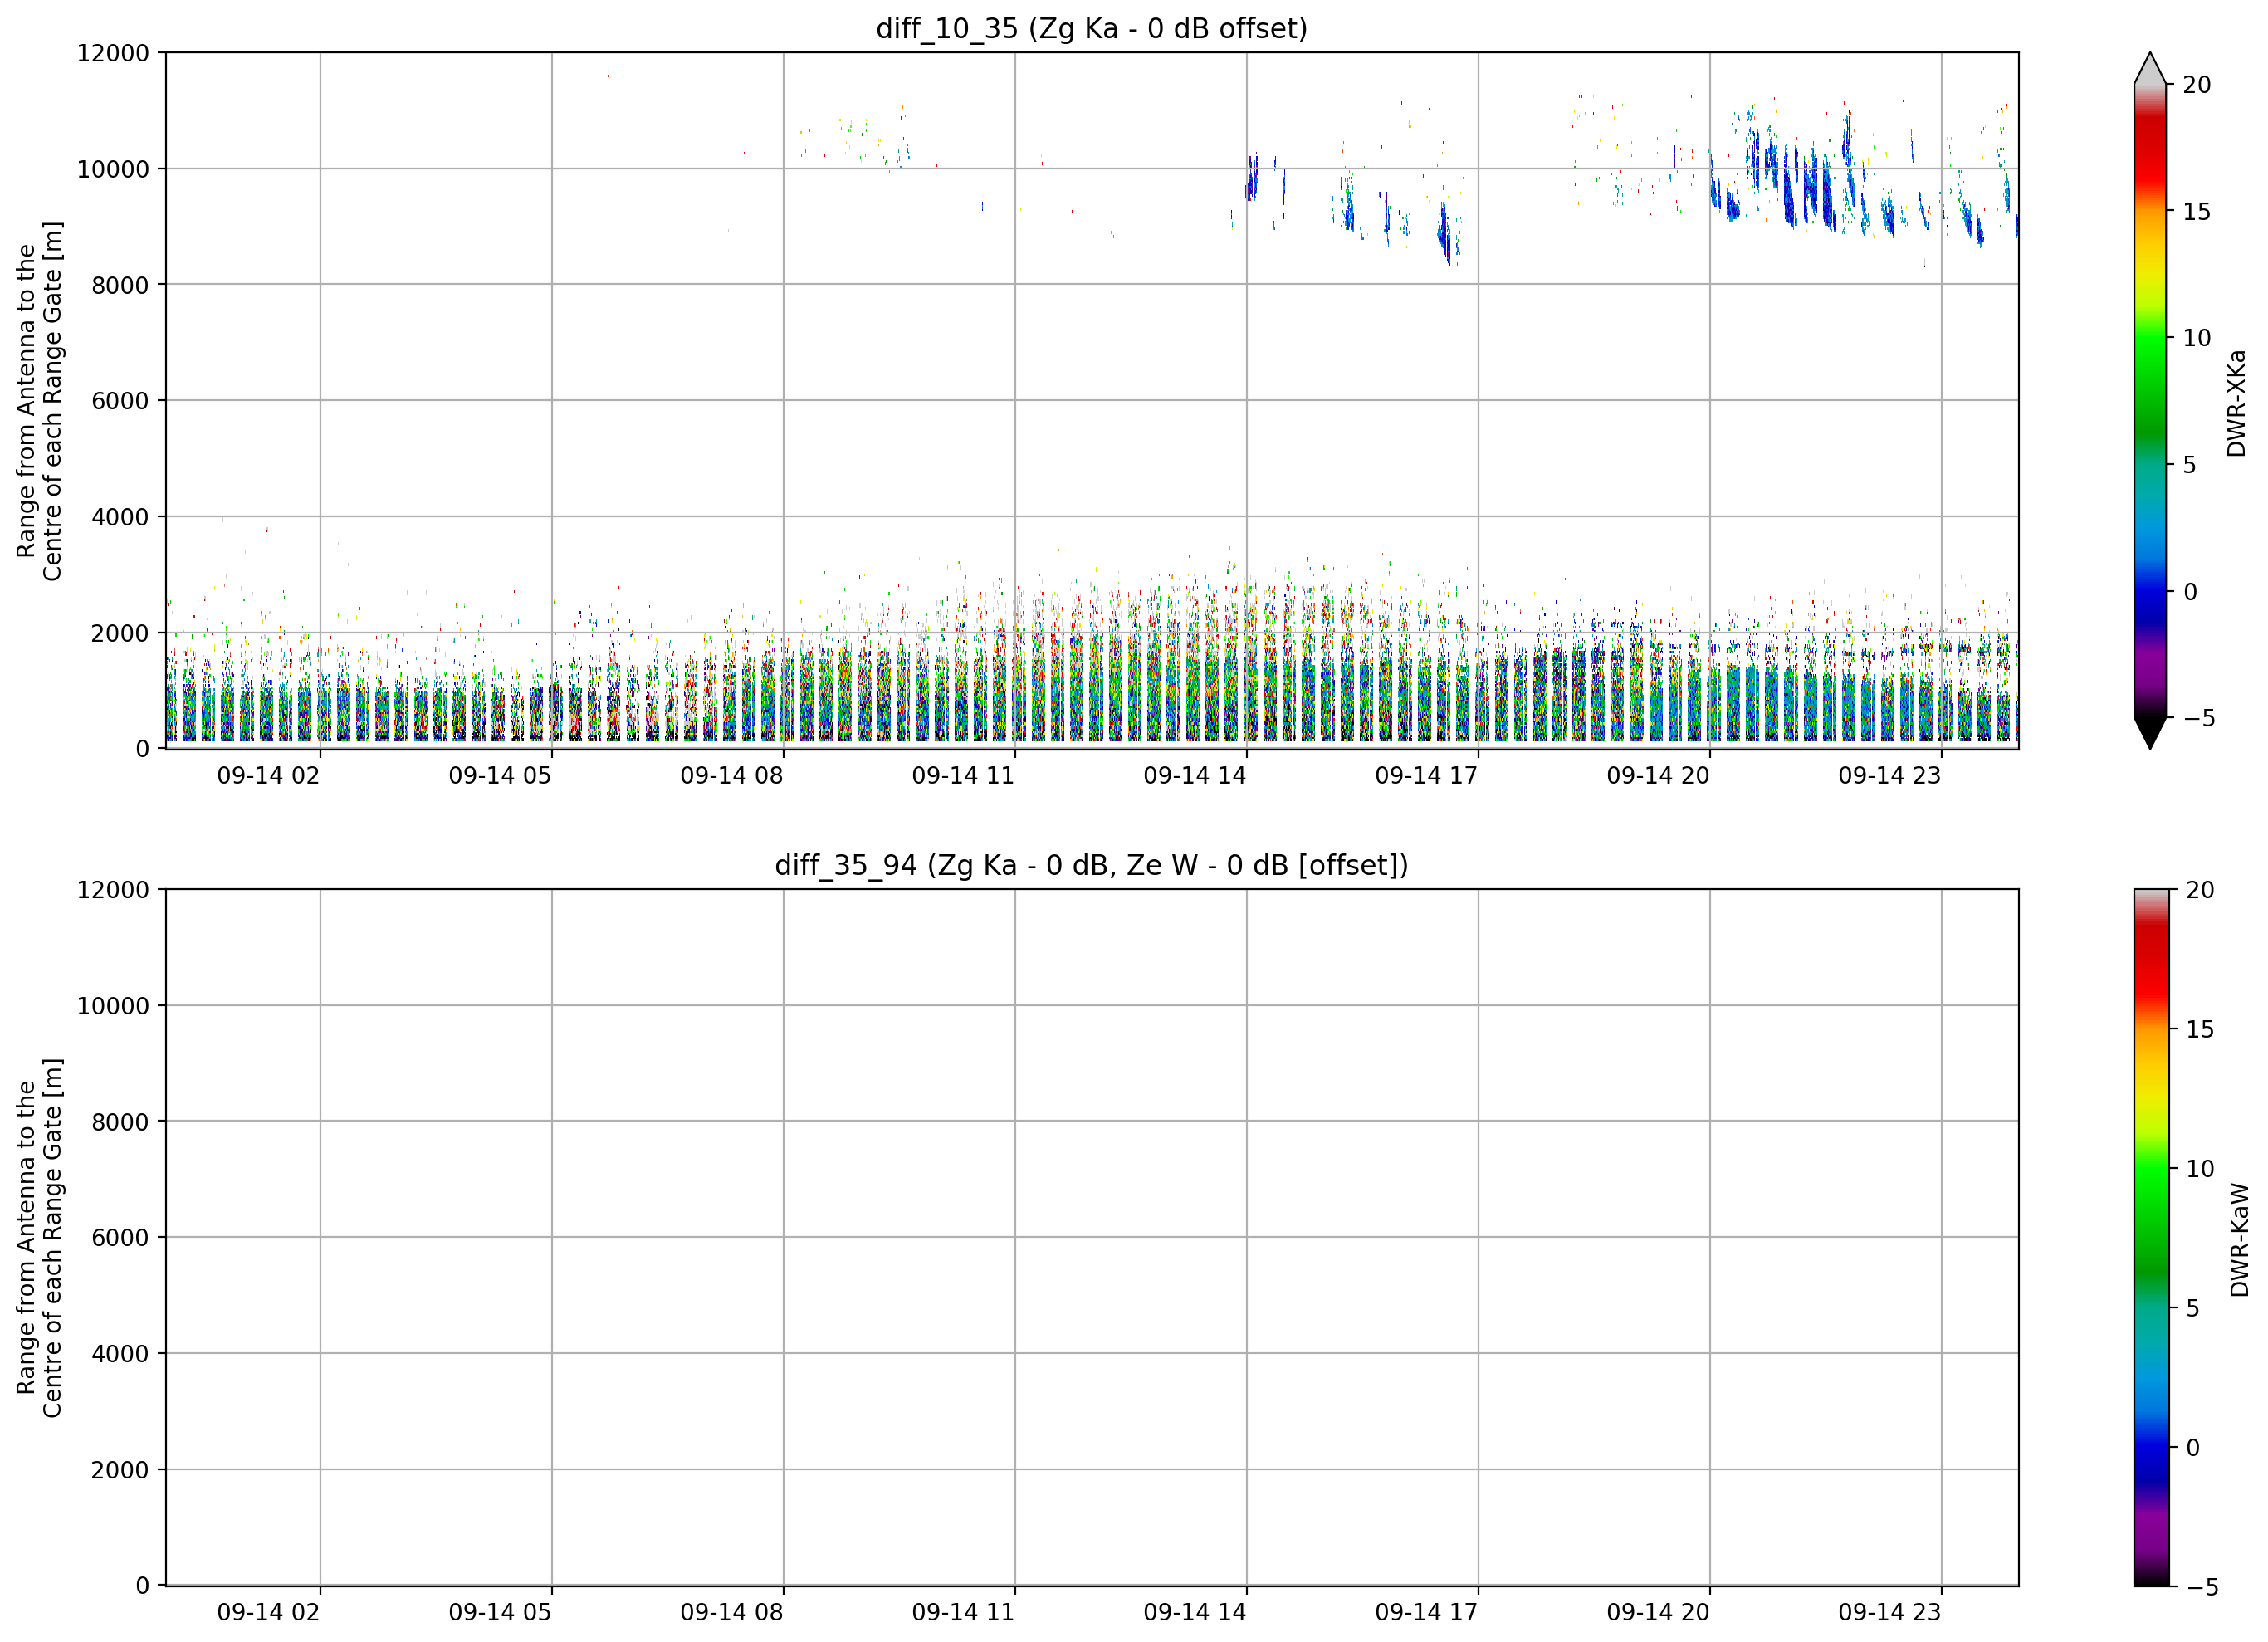Click the DWR-XKa color scale bar

pyautogui.click(x=2150, y=401)
